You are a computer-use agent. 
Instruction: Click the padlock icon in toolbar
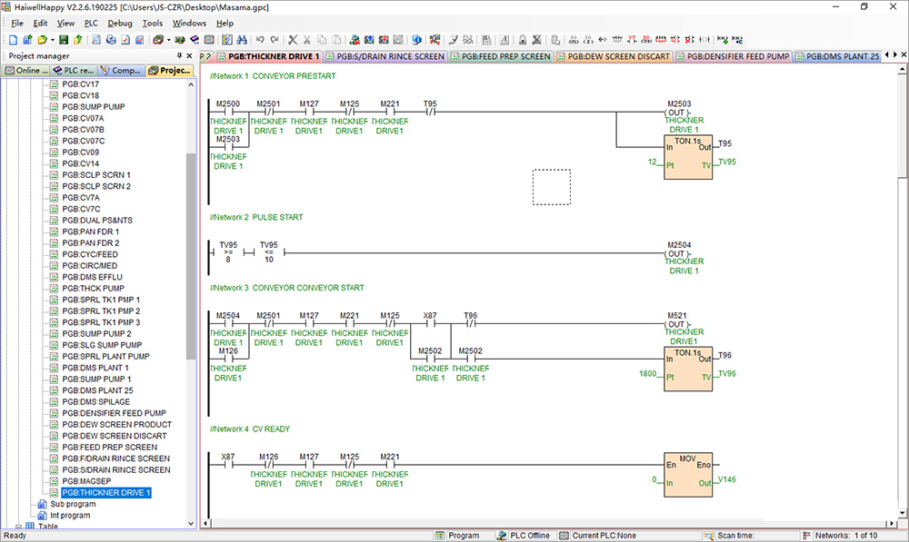(523, 39)
